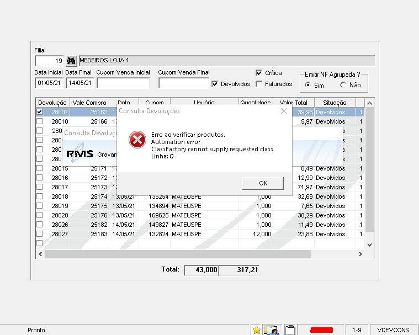Click the Data Inicial field
This screenshot has width=419, height=335.
(x=49, y=83)
